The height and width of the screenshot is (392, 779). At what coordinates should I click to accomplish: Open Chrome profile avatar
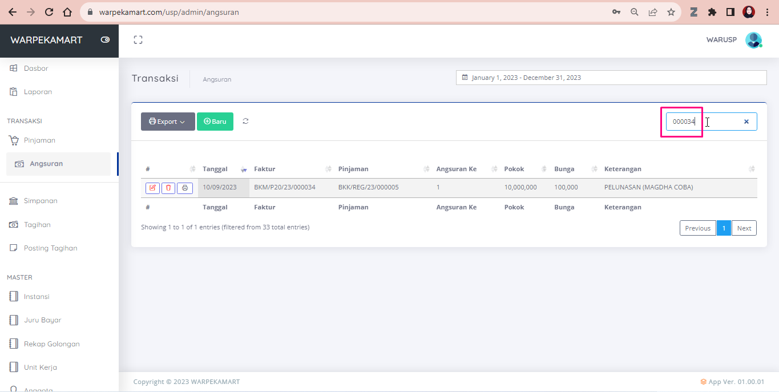coord(749,12)
